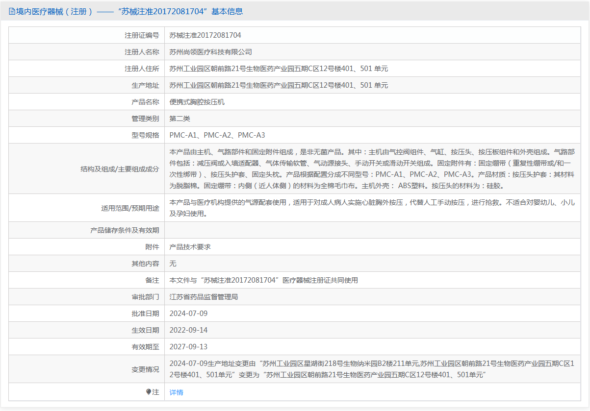
Task: Click the 备注 text about 医疗器械注册证共同使用
Action: tap(263, 280)
